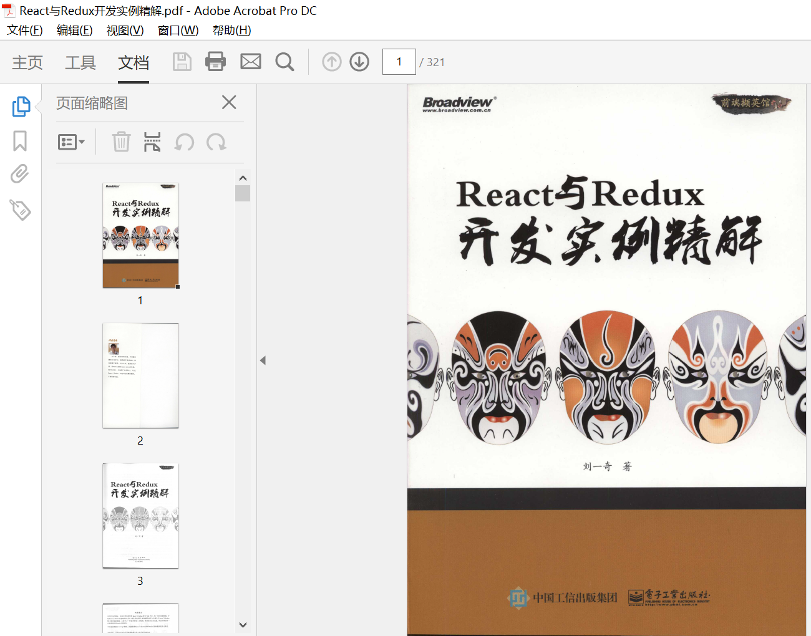Open the Find text magnifier
This screenshot has height=636, width=811.
(284, 62)
